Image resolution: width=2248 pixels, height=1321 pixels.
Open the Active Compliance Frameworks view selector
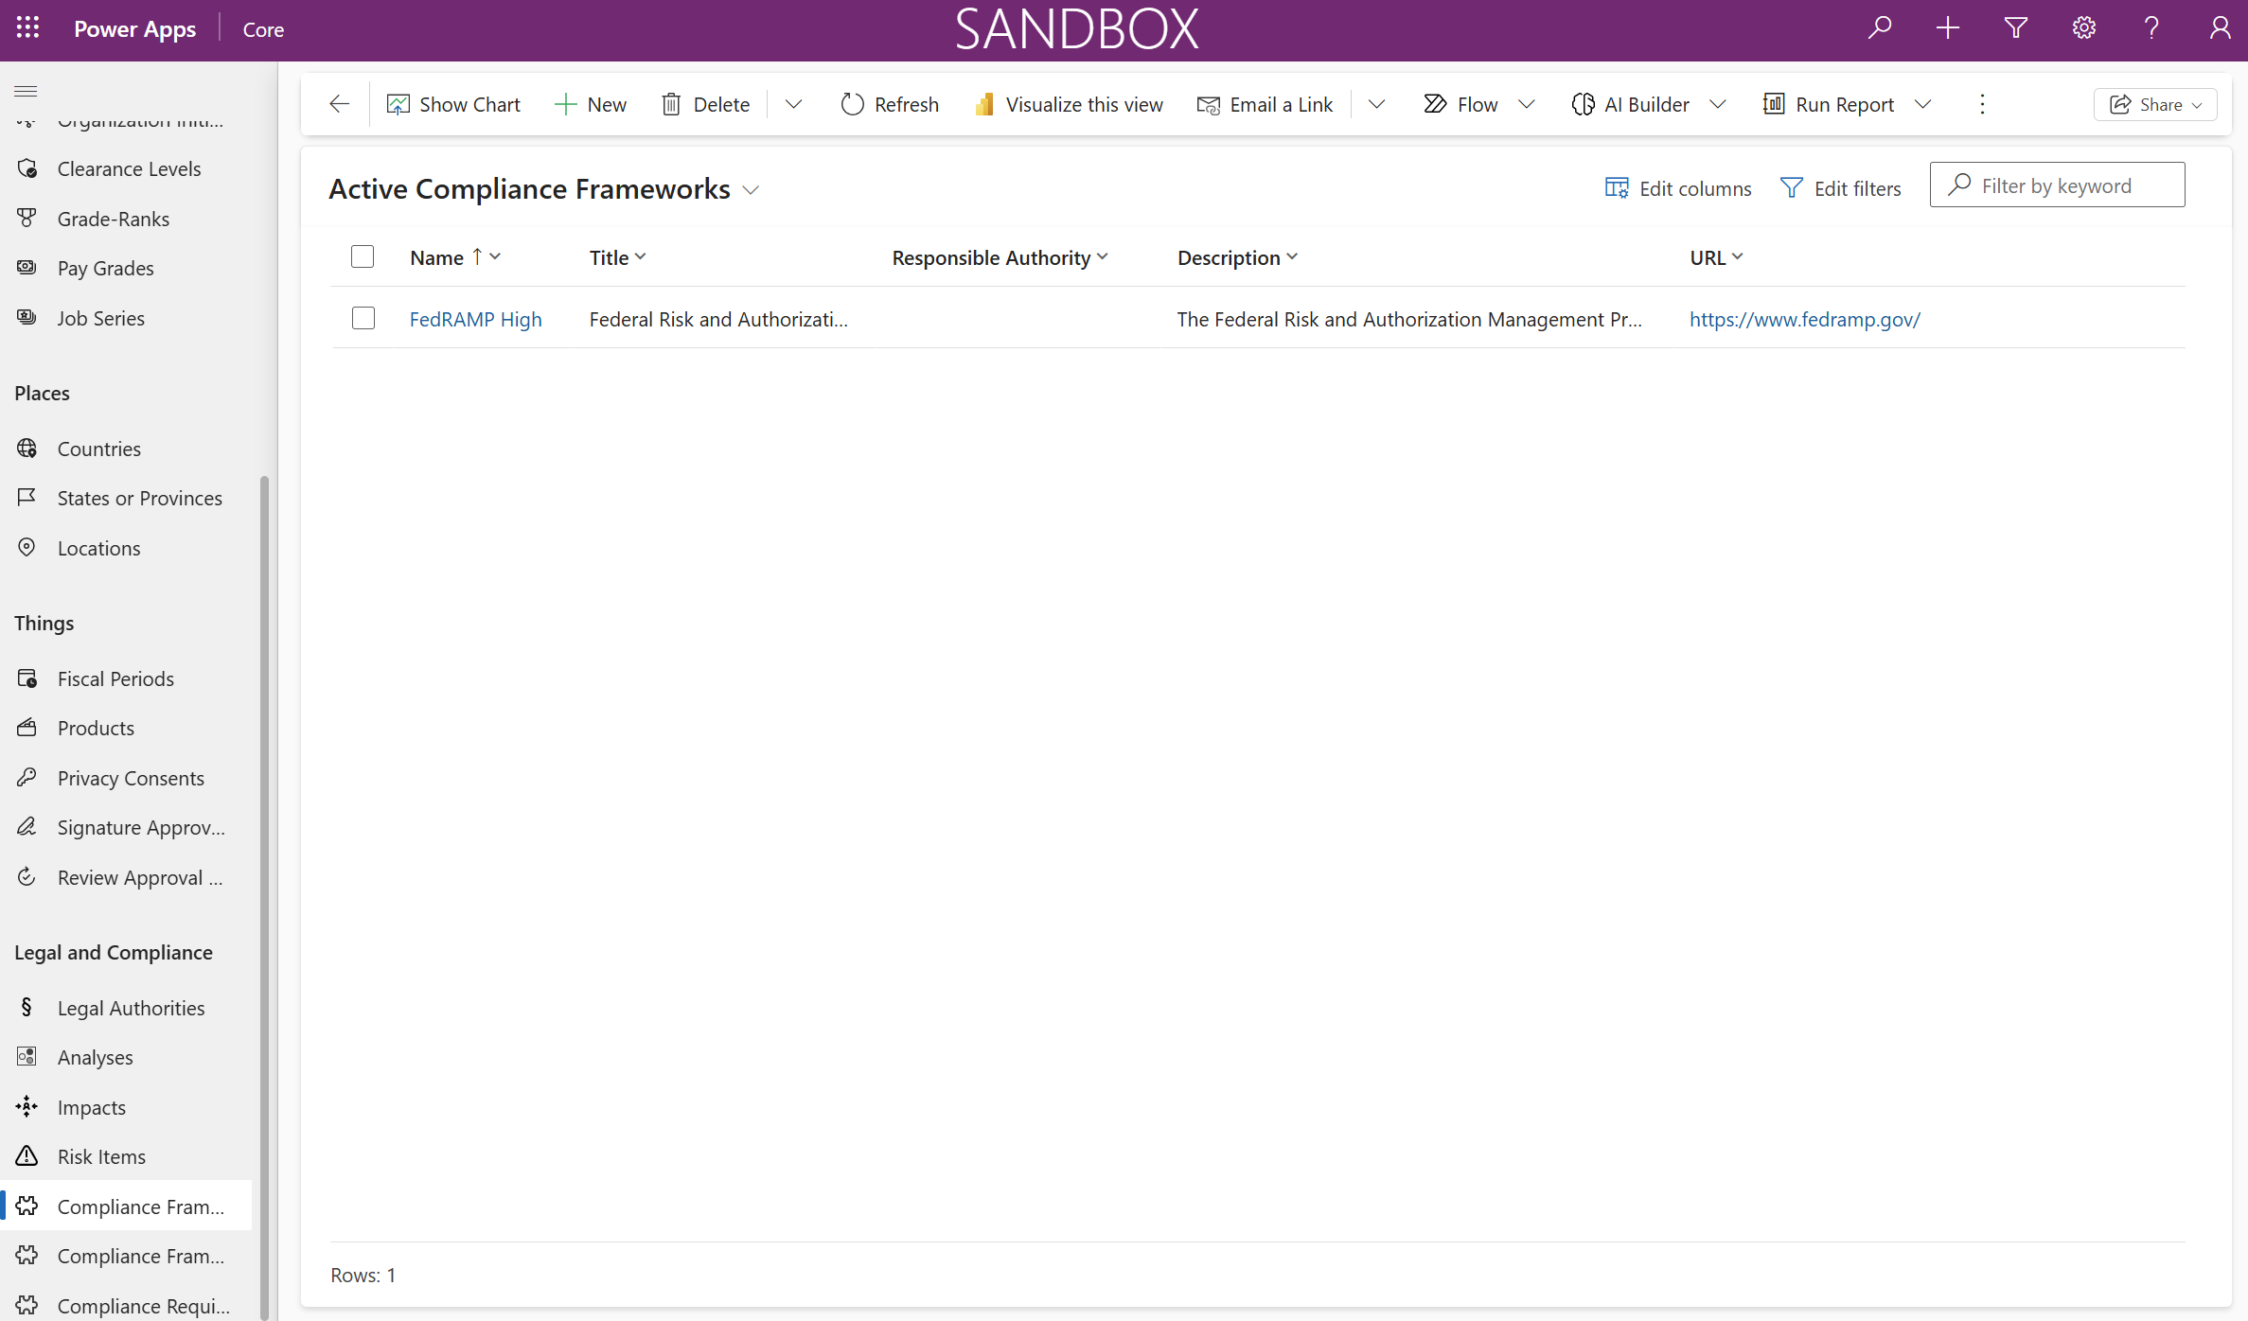(x=544, y=189)
